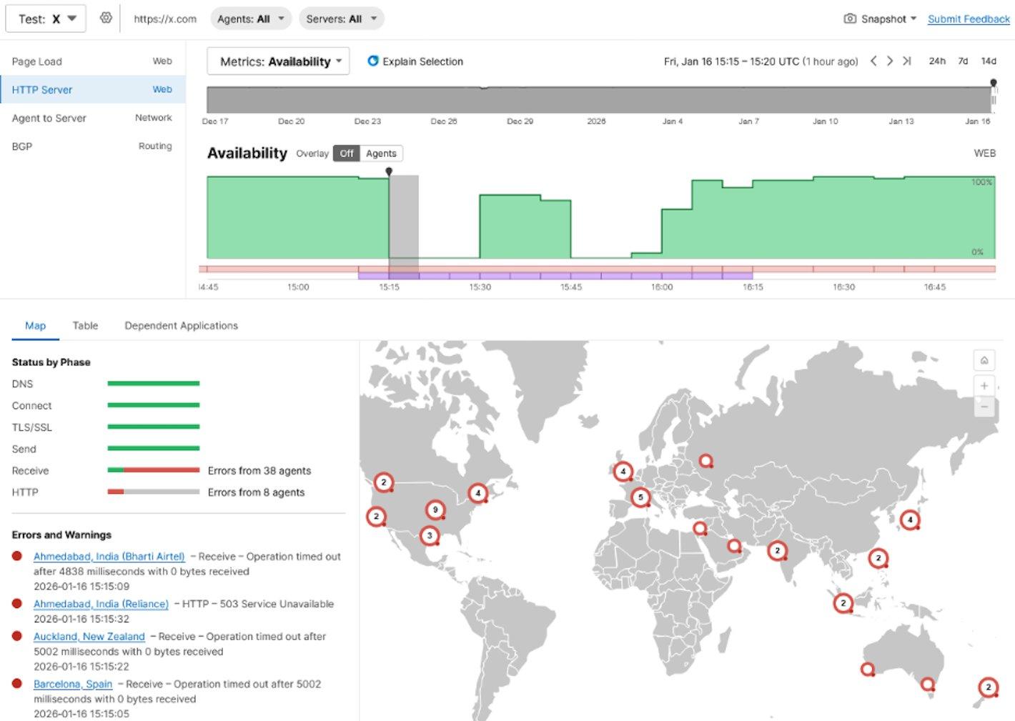This screenshot has width=1015, height=721.
Task: Click the map marker showing 9 agents in the US
Action: click(x=435, y=509)
